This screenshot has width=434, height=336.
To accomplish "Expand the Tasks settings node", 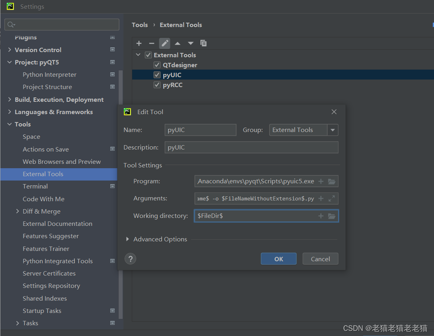I will 18,323.
